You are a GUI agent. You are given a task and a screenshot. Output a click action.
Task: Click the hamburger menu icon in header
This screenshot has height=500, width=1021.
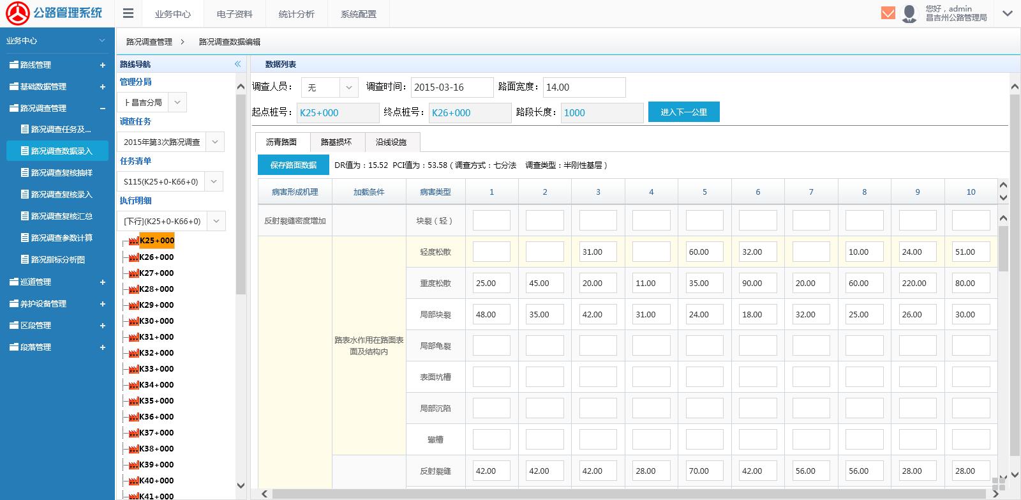[128, 13]
